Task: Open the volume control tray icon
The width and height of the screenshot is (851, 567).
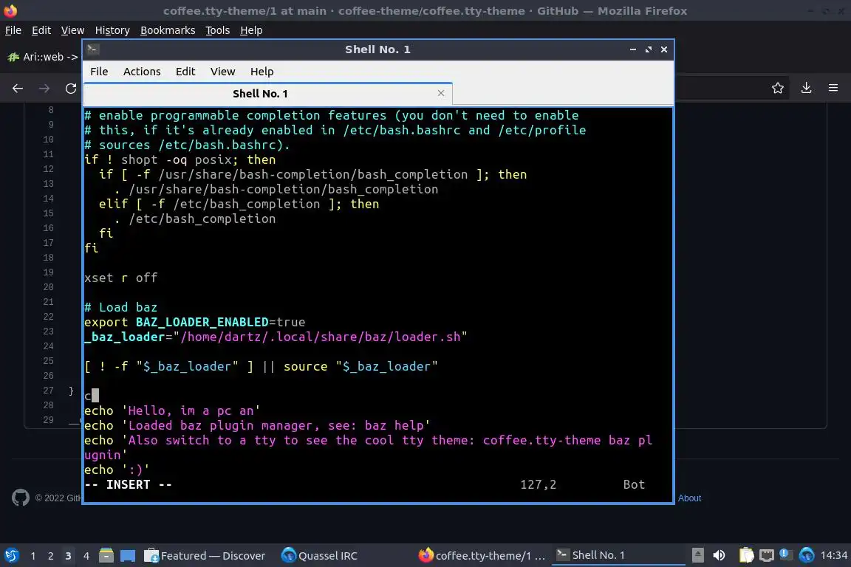Action: (719, 555)
